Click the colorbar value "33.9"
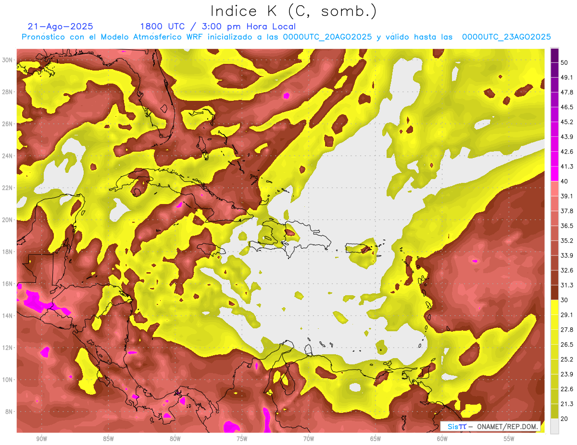The image size is (577, 445). (567, 255)
